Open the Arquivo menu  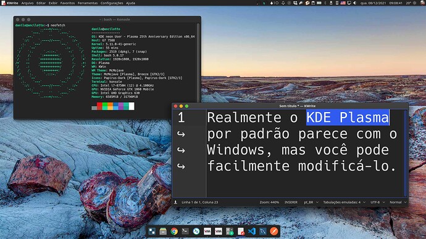pyautogui.click(x=27, y=3)
